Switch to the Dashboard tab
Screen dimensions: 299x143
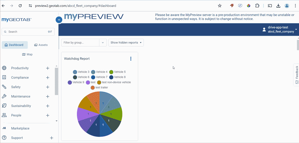[x=15, y=45]
